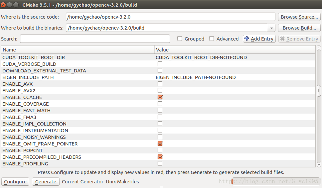
Task: Sort by the Name column header
Action: [x=78, y=50]
